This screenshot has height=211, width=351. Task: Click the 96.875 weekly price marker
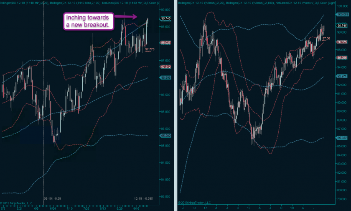coord(342,42)
